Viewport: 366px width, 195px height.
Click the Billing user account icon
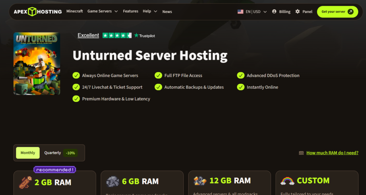[274, 11]
